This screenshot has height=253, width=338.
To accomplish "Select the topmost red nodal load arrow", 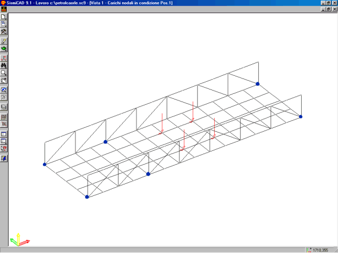I will pos(193,112).
